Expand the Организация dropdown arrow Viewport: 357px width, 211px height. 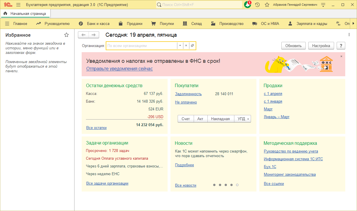coord(180,46)
